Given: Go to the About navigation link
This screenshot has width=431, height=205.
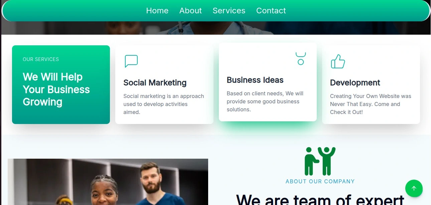Looking at the screenshot, I should tap(190, 11).
